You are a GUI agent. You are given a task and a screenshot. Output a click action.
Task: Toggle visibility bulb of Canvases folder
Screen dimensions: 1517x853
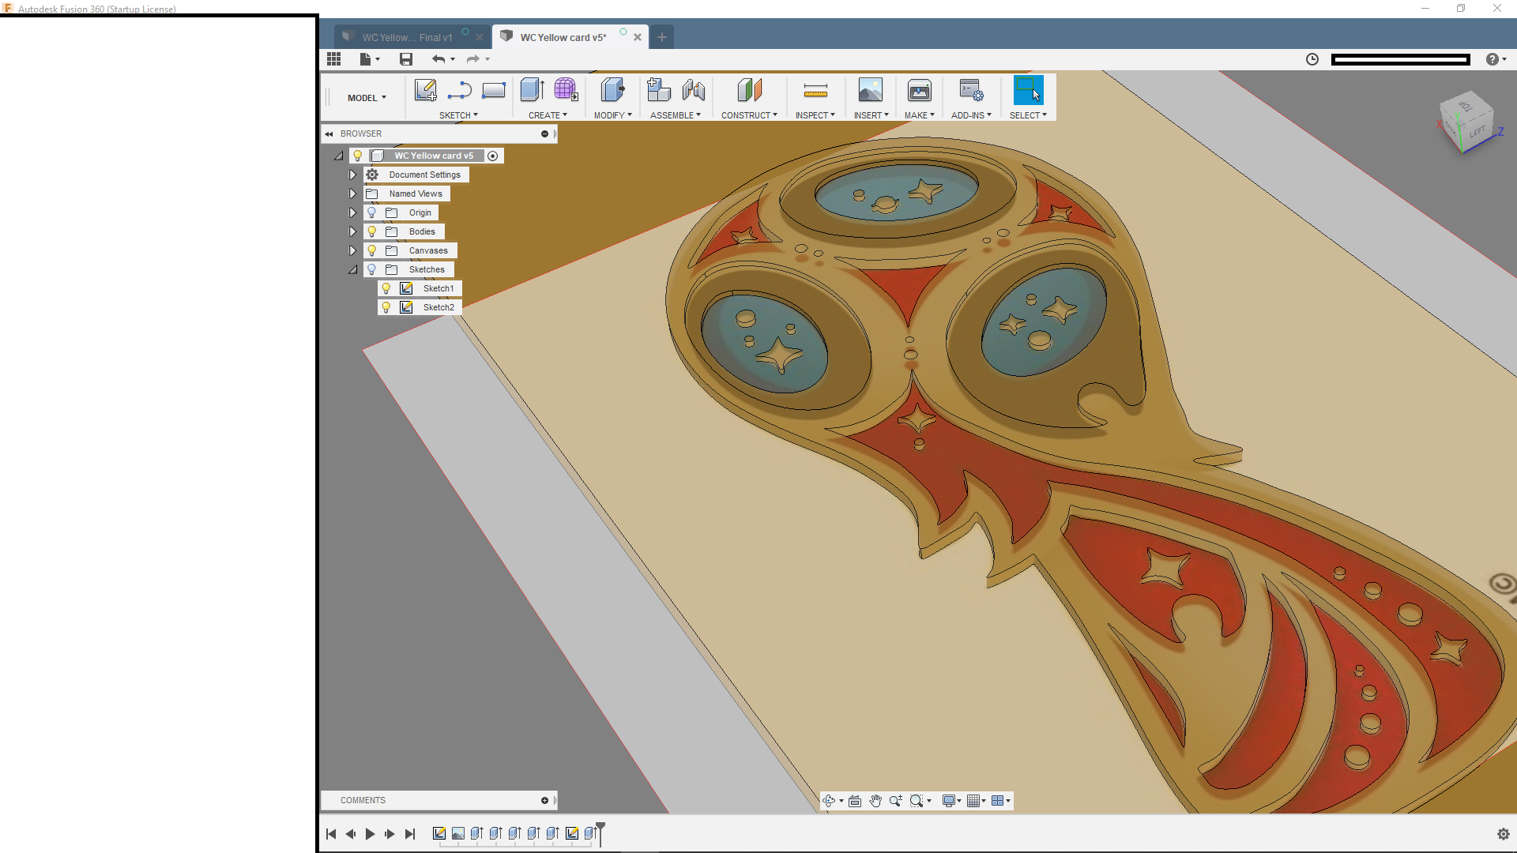tap(371, 250)
